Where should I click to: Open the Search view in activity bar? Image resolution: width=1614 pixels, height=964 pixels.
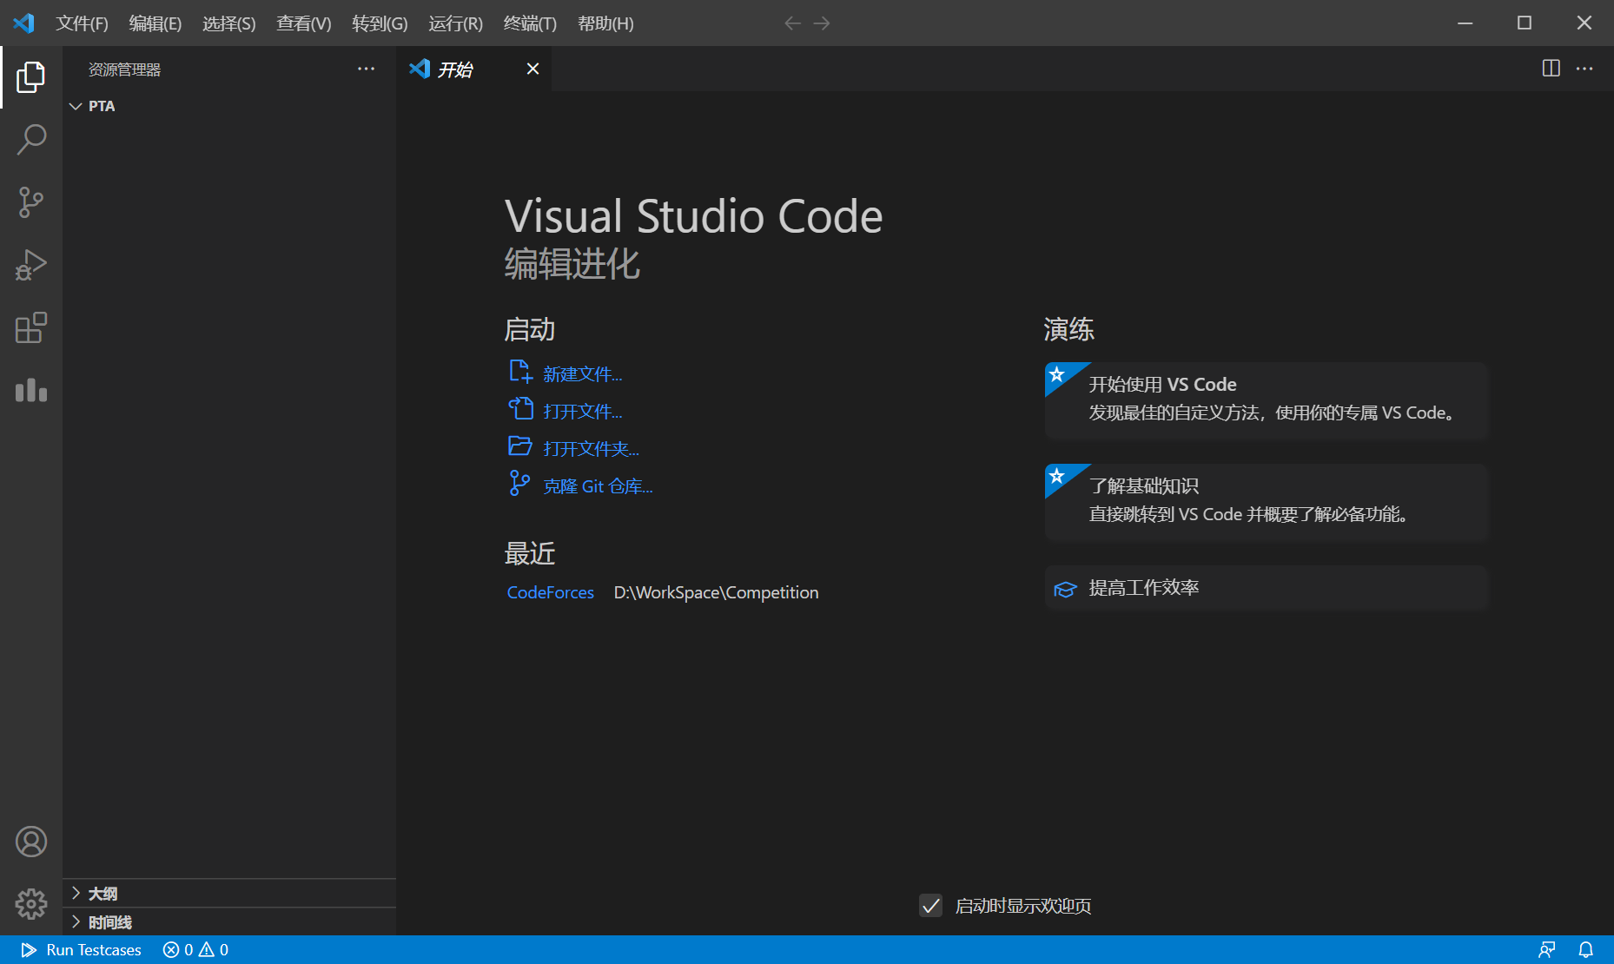(31, 140)
